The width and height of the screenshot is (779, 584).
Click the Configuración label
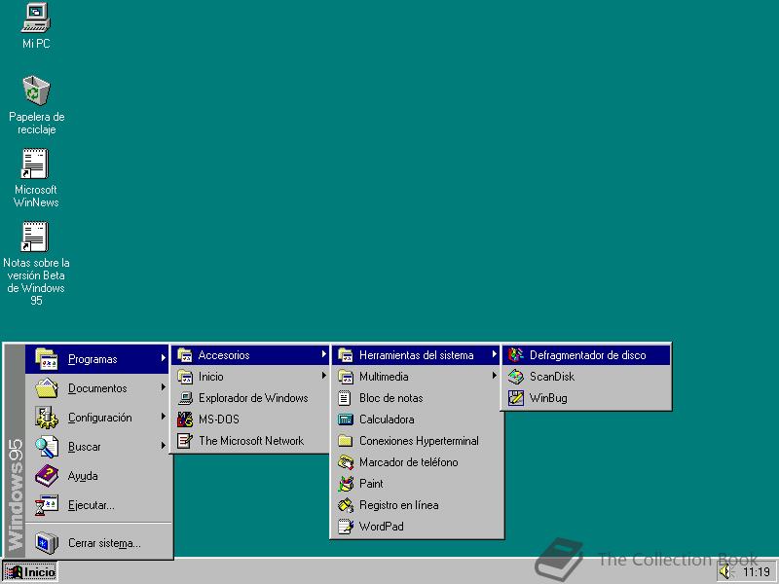point(100,418)
